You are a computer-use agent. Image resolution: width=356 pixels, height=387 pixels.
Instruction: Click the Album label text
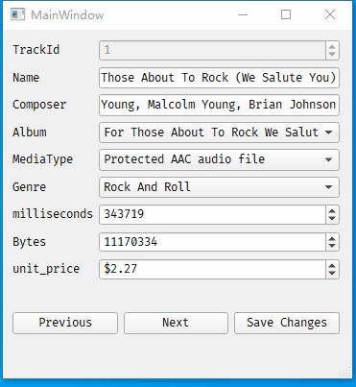point(30,133)
